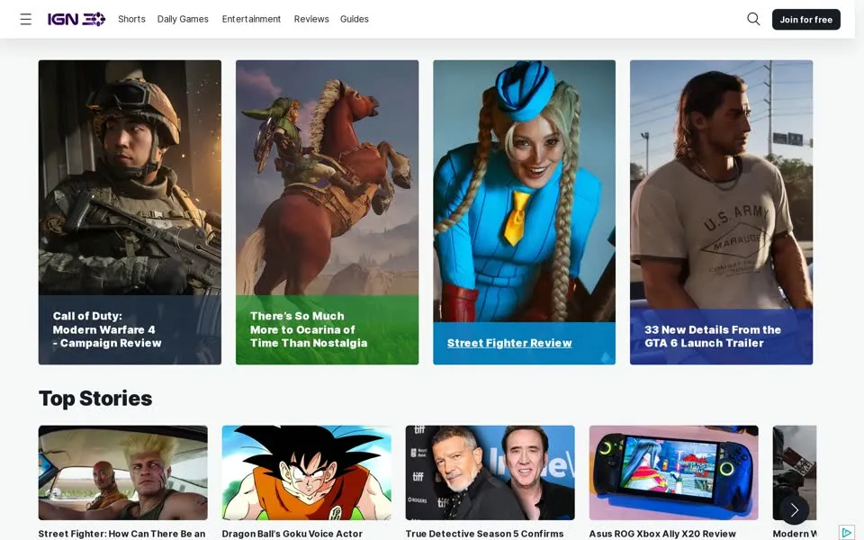Navigate to Reviews

tap(311, 19)
